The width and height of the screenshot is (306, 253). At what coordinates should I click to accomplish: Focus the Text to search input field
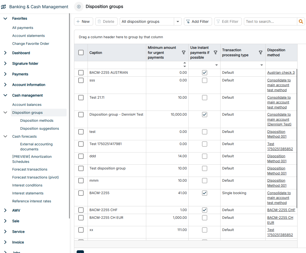coord(270,21)
